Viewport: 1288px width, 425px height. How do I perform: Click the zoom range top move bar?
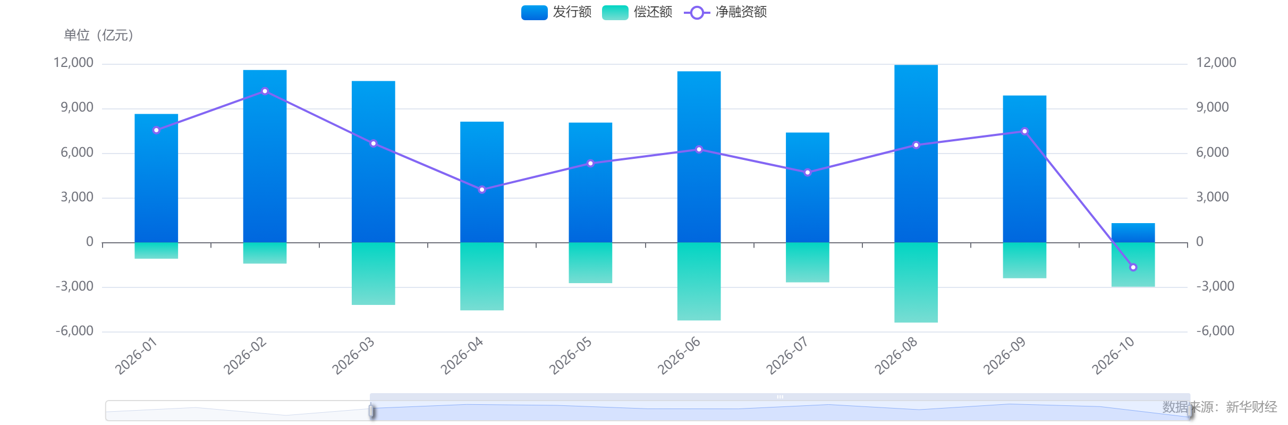pyautogui.click(x=780, y=397)
